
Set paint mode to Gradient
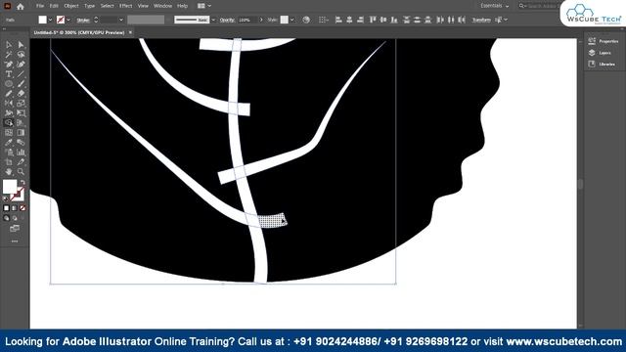click(15, 208)
